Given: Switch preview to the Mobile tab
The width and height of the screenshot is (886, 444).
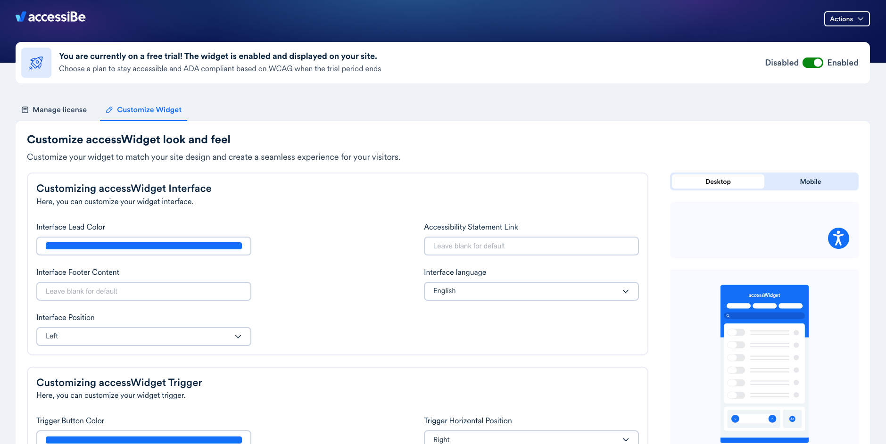Looking at the screenshot, I should [810, 181].
